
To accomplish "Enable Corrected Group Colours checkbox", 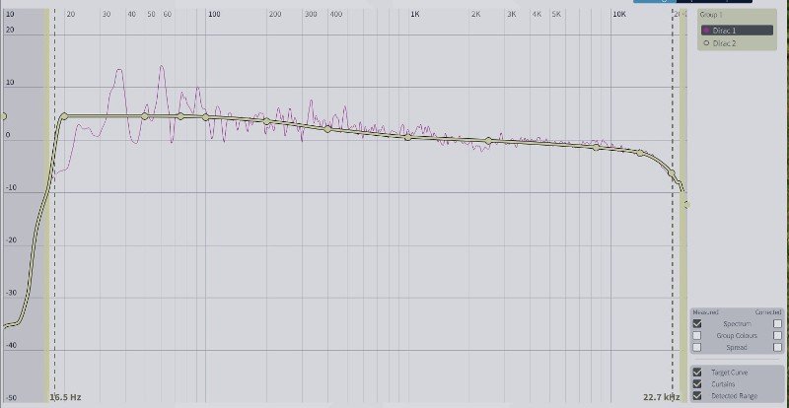I will coord(777,335).
